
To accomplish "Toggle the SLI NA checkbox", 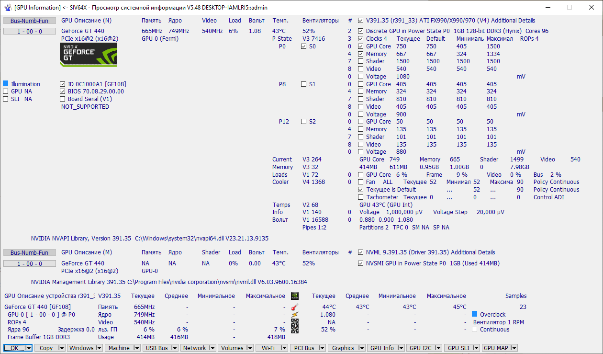I will pyautogui.click(x=6, y=99).
